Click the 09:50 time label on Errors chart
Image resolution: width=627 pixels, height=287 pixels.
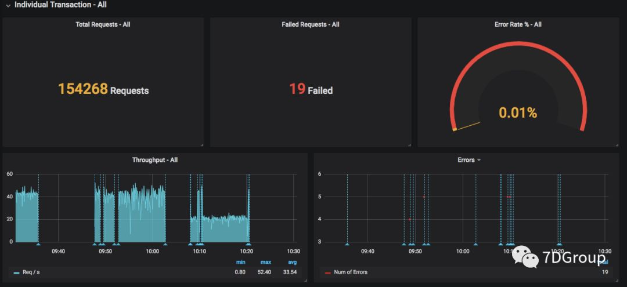pyautogui.click(x=415, y=252)
